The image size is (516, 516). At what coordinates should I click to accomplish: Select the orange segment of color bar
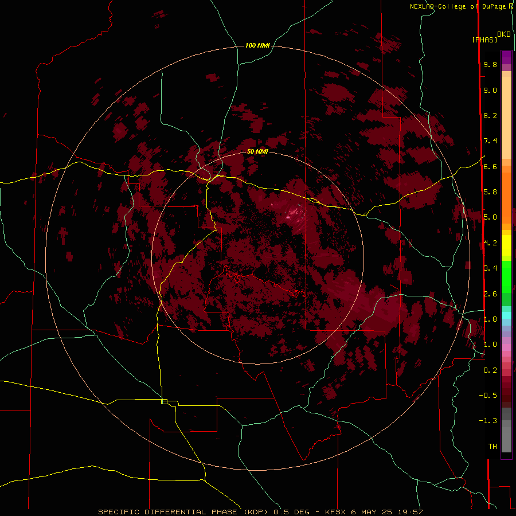pyautogui.click(x=506, y=197)
